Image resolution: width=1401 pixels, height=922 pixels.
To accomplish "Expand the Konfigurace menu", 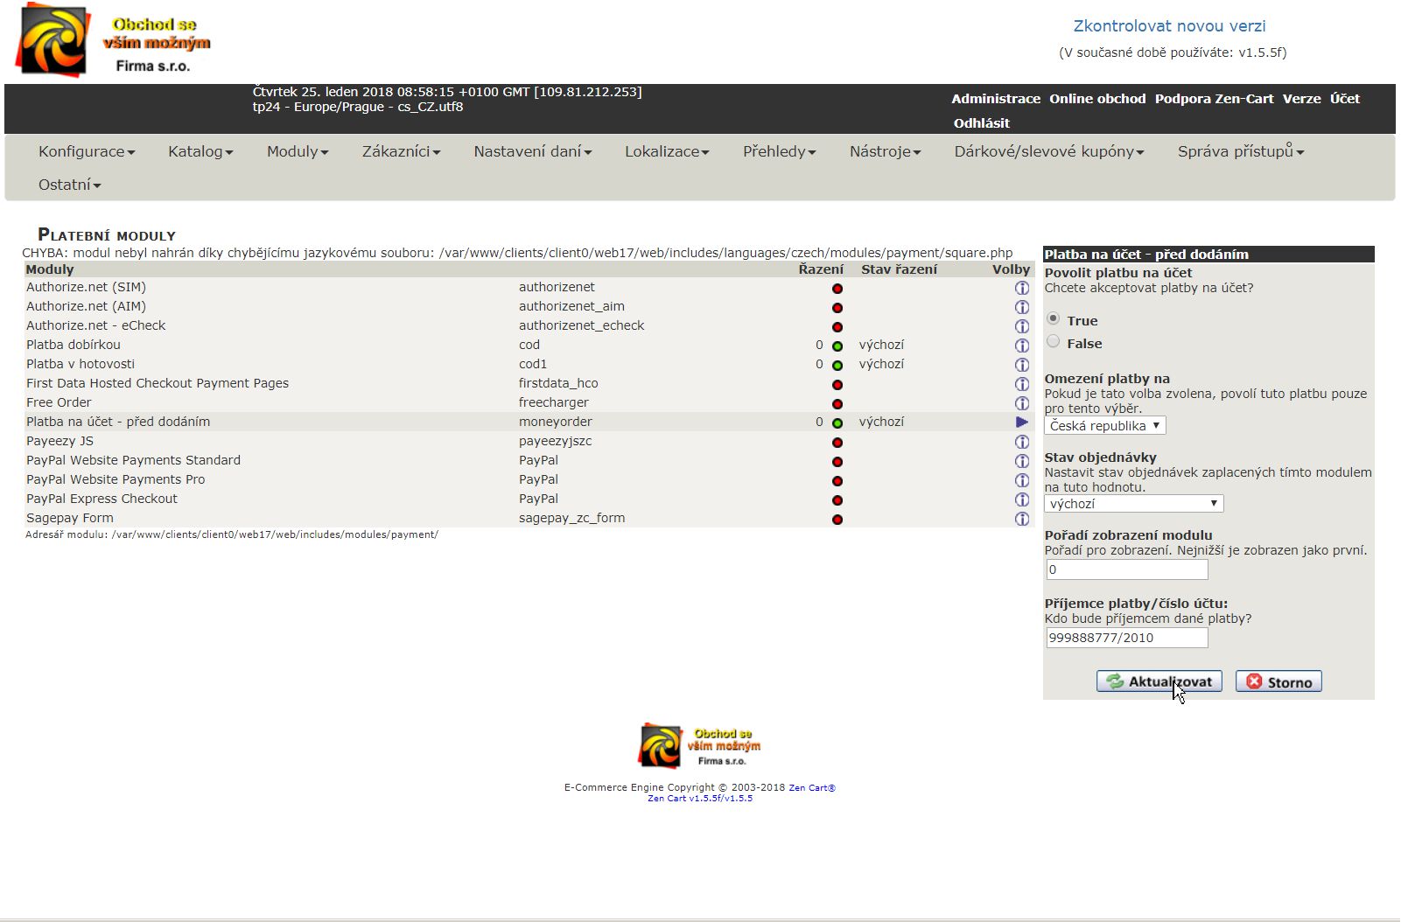I will coord(87,151).
